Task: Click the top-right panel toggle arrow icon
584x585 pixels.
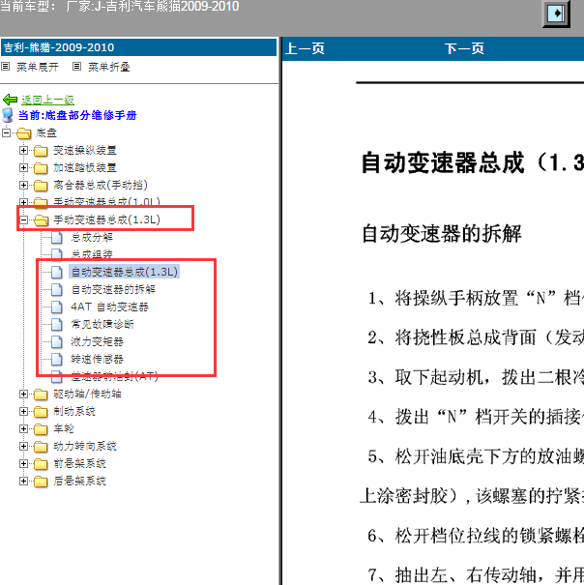Action: 556,14
